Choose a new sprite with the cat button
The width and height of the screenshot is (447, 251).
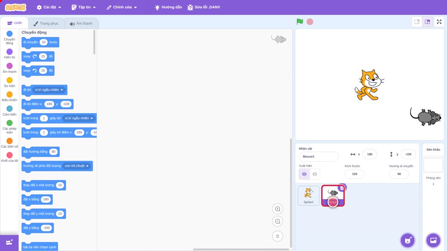408,240
